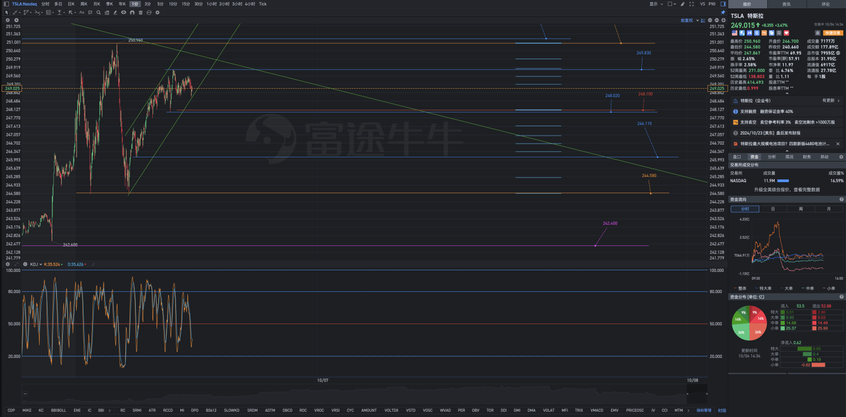Click the F10 company info button
Image resolution: width=846 pixels, height=417 pixels.
point(712,4)
